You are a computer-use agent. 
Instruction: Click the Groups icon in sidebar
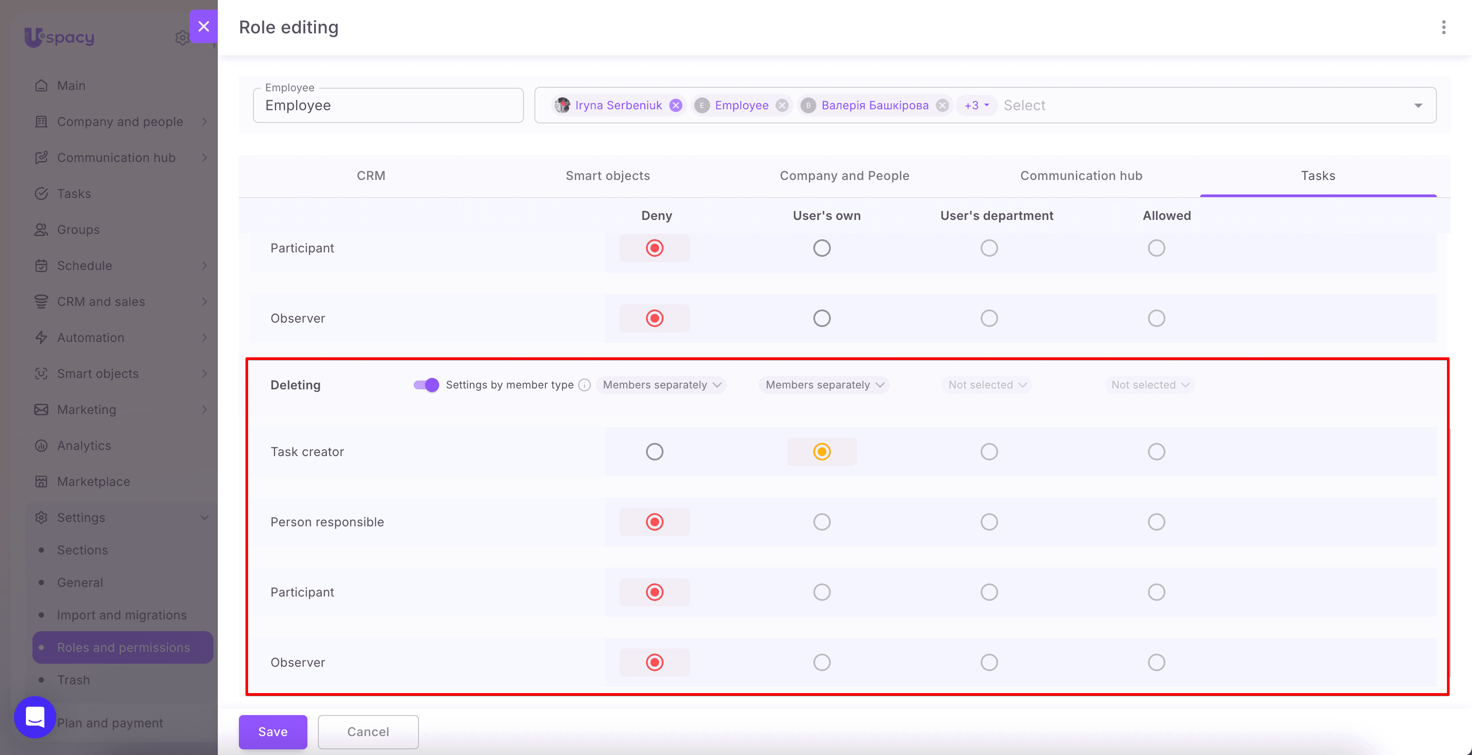[x=41, y=230]
